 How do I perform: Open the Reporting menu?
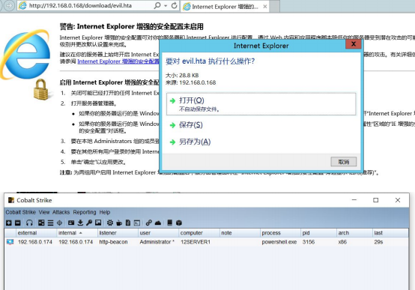(x=85, y=212)
